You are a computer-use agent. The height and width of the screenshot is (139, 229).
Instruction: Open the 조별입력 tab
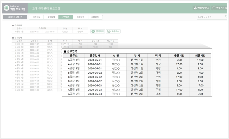click(51, 17)
